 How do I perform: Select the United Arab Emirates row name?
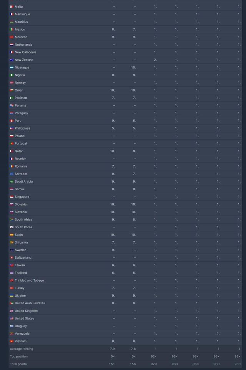tap(30, 303)
